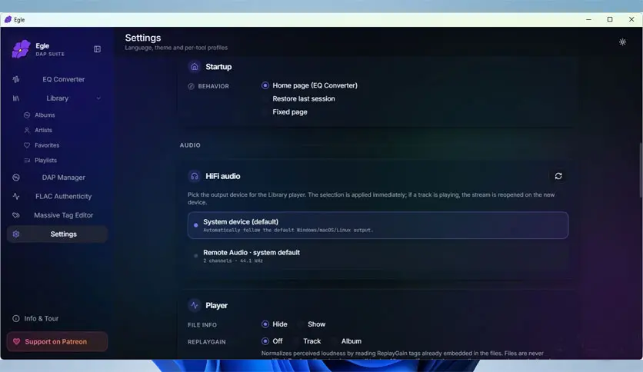The width and height of the screenshot is (643, 372).
Task: Open Settings page in sidebar
Action: pos(58,234)
